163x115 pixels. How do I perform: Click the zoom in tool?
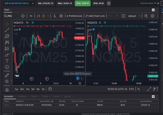tap(7, 81)
